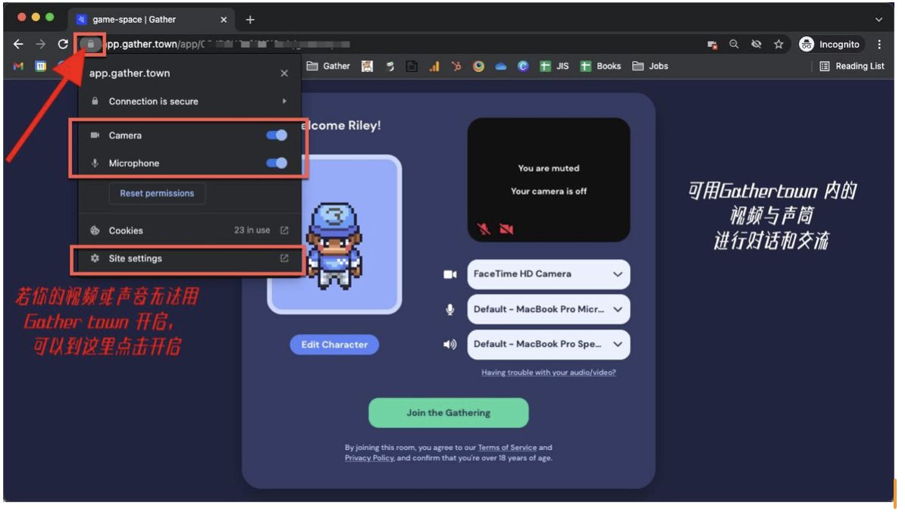Close site info popup
The height and width of the screenshot is (512, 905).
point(284,73)
